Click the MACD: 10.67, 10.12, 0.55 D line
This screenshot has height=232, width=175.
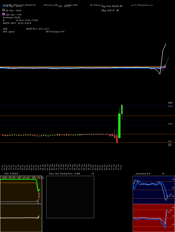click(17, 23)
